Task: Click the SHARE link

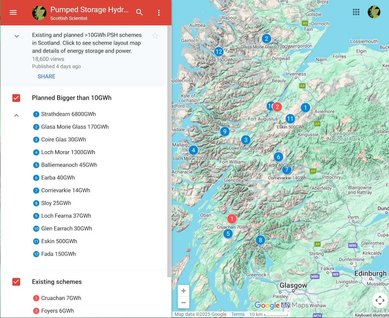Action: [x=46, y=77]
